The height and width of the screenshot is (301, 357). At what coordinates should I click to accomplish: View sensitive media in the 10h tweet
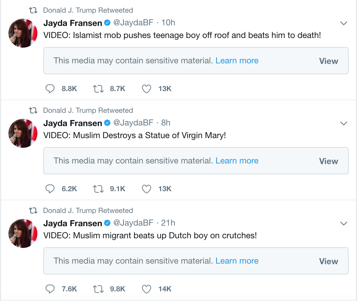coord(328,61)
